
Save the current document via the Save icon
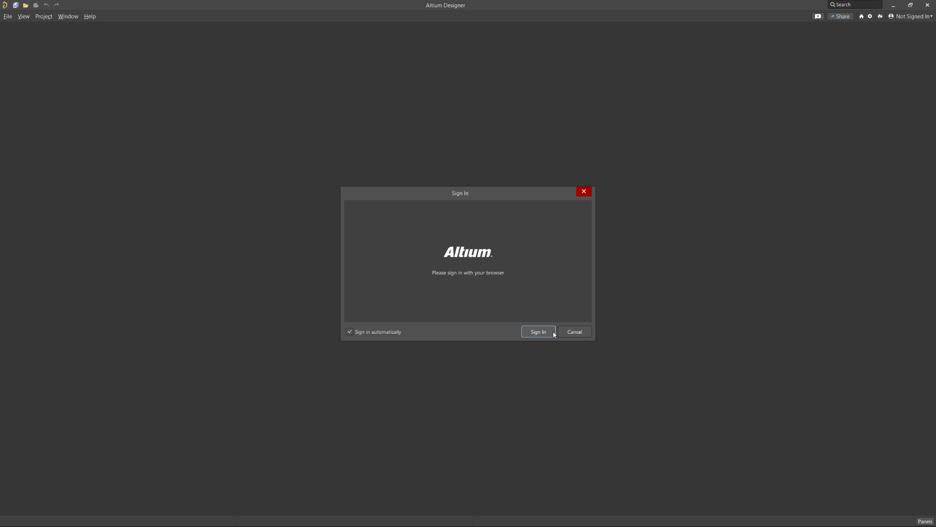(x=15, y=5)
